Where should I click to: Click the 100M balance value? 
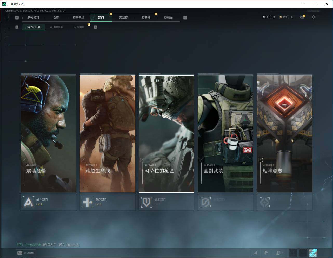coord(271,17)
